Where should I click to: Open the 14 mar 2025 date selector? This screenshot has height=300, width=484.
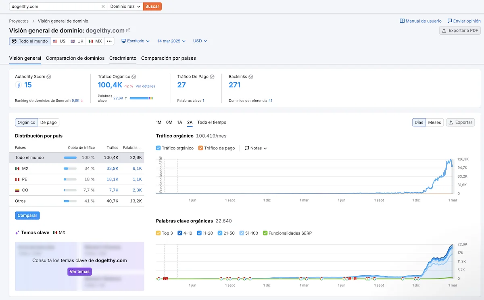[171, 41]
